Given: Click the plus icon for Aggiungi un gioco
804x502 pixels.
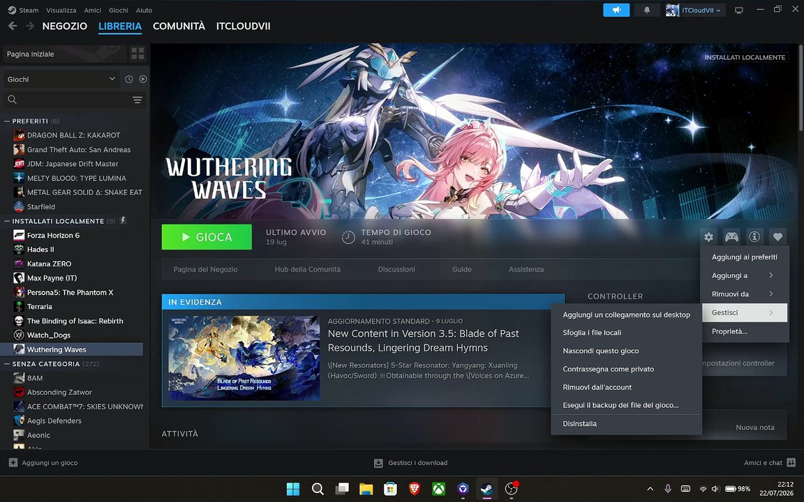Looking at the screenshot, I should coord(13,462).
